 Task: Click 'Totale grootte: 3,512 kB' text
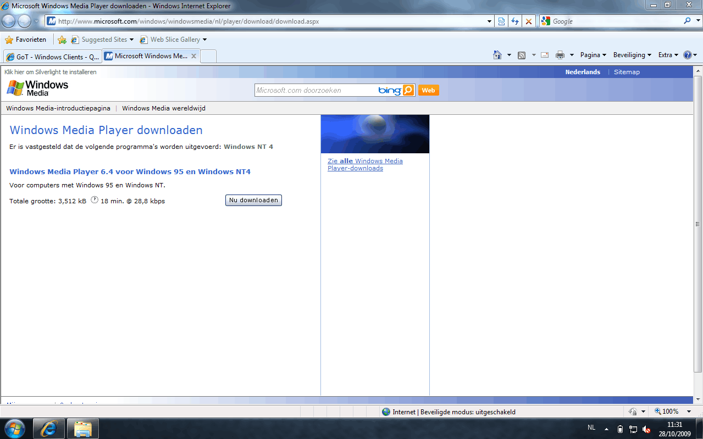point(48,201)
